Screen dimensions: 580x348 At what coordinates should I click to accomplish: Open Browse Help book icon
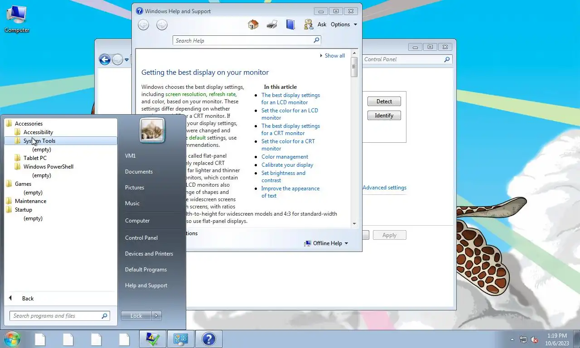(290, 24)
